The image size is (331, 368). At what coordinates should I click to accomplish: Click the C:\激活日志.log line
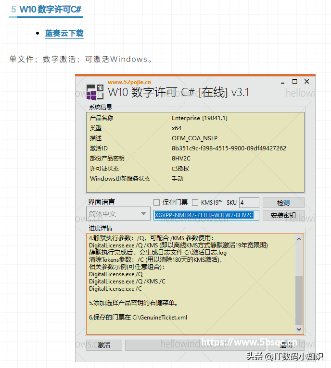click(158, 253)
